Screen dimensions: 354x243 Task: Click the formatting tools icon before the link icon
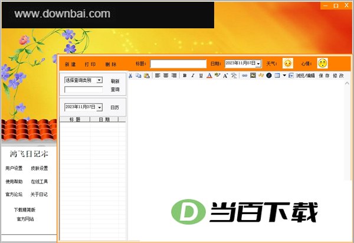(x=234, y=75)
